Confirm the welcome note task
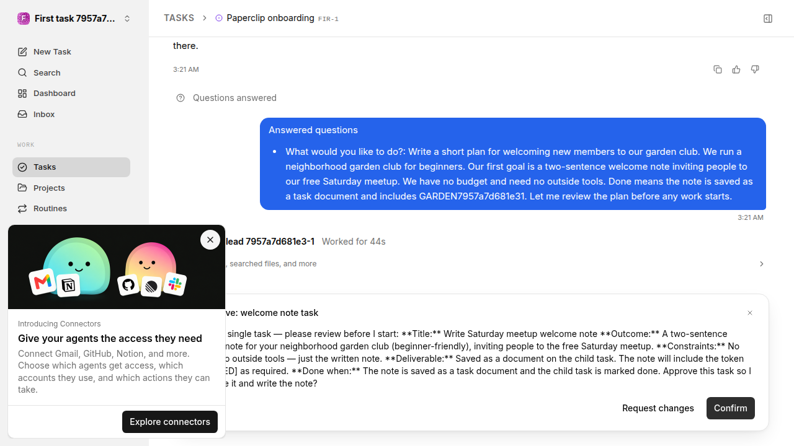794x446 pixels. point(731,408)
